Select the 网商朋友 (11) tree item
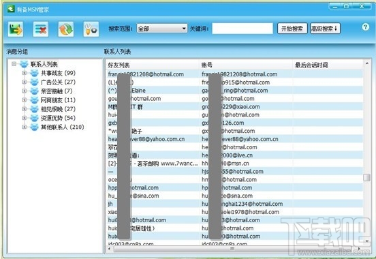Image resolution: width=376 pixels, height=259 pixels. [x=58, y=100]
